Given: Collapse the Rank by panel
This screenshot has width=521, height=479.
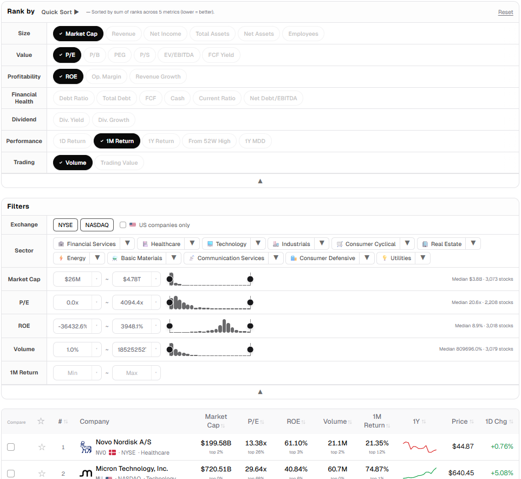Looking at the screenshot, I should click(x=260, y=181).
